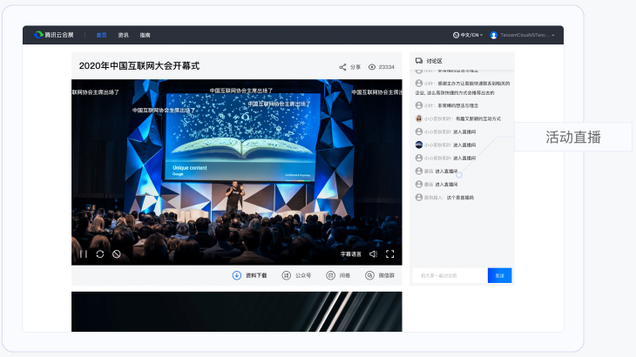Image resolution: width=636 pixels, height=357 pixels.
Task: Open the 中文/CN language dropdown
Action: (468, 35)
